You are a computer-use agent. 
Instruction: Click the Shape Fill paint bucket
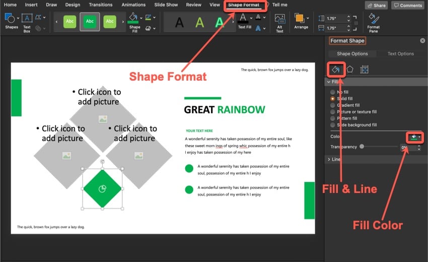click(133, 19)
